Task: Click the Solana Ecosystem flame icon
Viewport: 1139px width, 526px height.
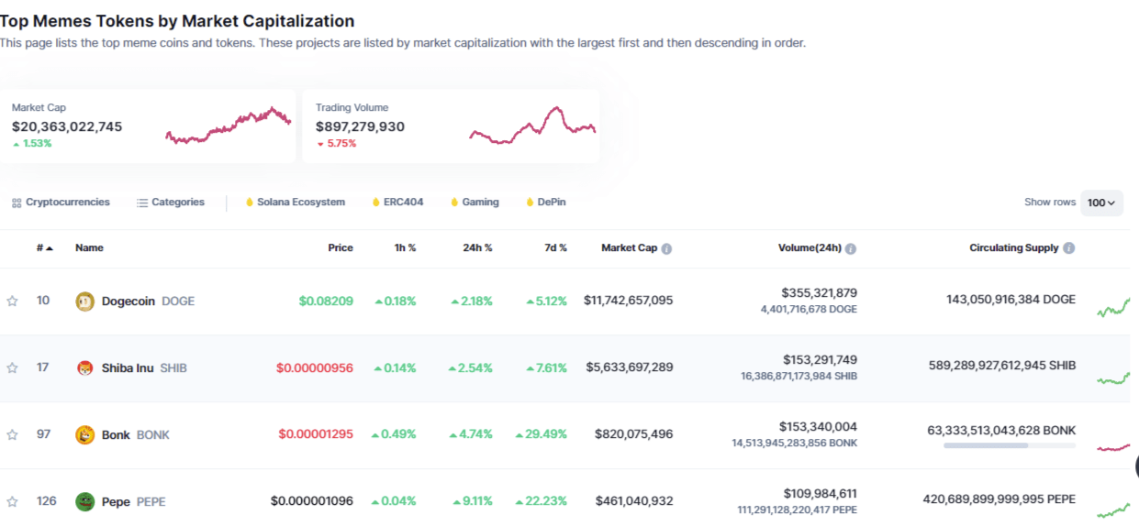Action: [x=250, y=203]
